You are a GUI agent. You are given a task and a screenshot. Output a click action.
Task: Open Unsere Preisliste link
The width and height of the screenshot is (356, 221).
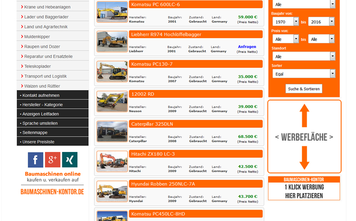point(53,142)
